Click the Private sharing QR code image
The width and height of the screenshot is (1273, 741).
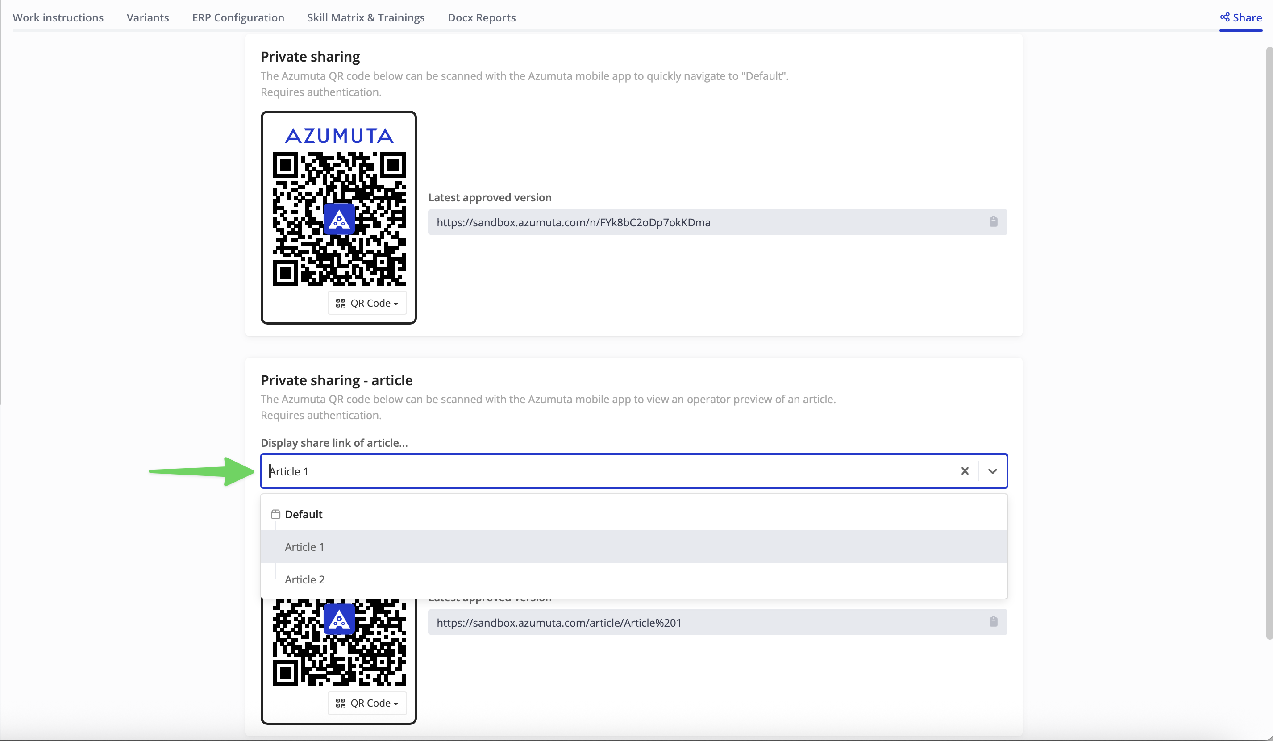coord(339,219)
